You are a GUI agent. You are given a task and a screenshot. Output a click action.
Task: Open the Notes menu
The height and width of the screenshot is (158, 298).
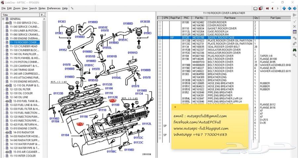click(42, 8)
